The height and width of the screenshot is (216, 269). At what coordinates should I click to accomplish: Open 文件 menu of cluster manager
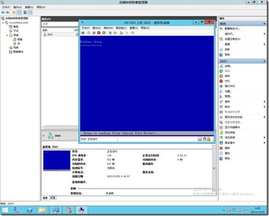tap(6, 7)
